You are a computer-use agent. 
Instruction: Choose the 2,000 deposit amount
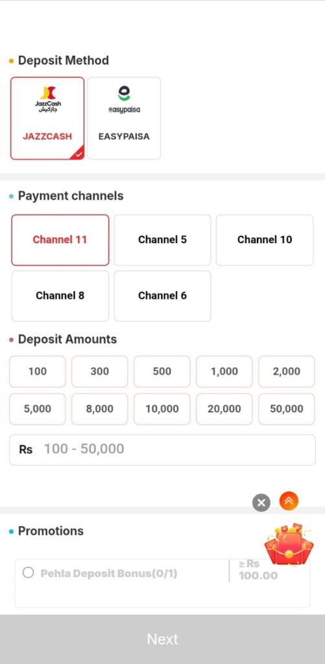pos(287,372)
